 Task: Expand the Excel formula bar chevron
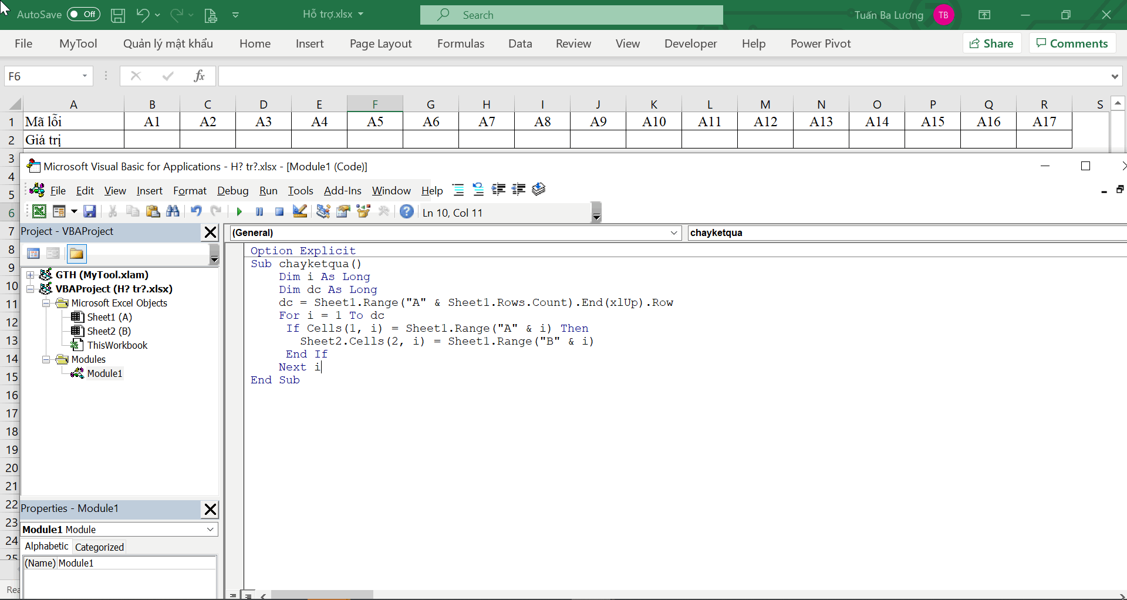pos(1115,76)
